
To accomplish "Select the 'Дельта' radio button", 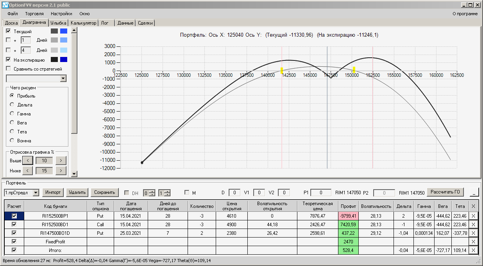I will pyautogui.click(x=12, y=105).
